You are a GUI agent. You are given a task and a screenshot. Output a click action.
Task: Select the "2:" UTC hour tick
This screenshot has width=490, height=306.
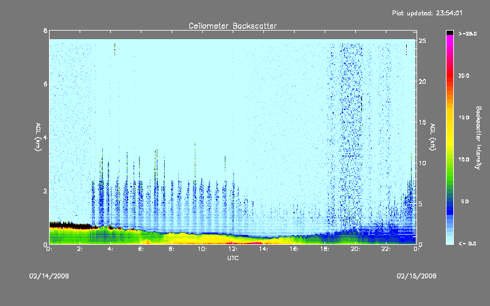[80, 249]
